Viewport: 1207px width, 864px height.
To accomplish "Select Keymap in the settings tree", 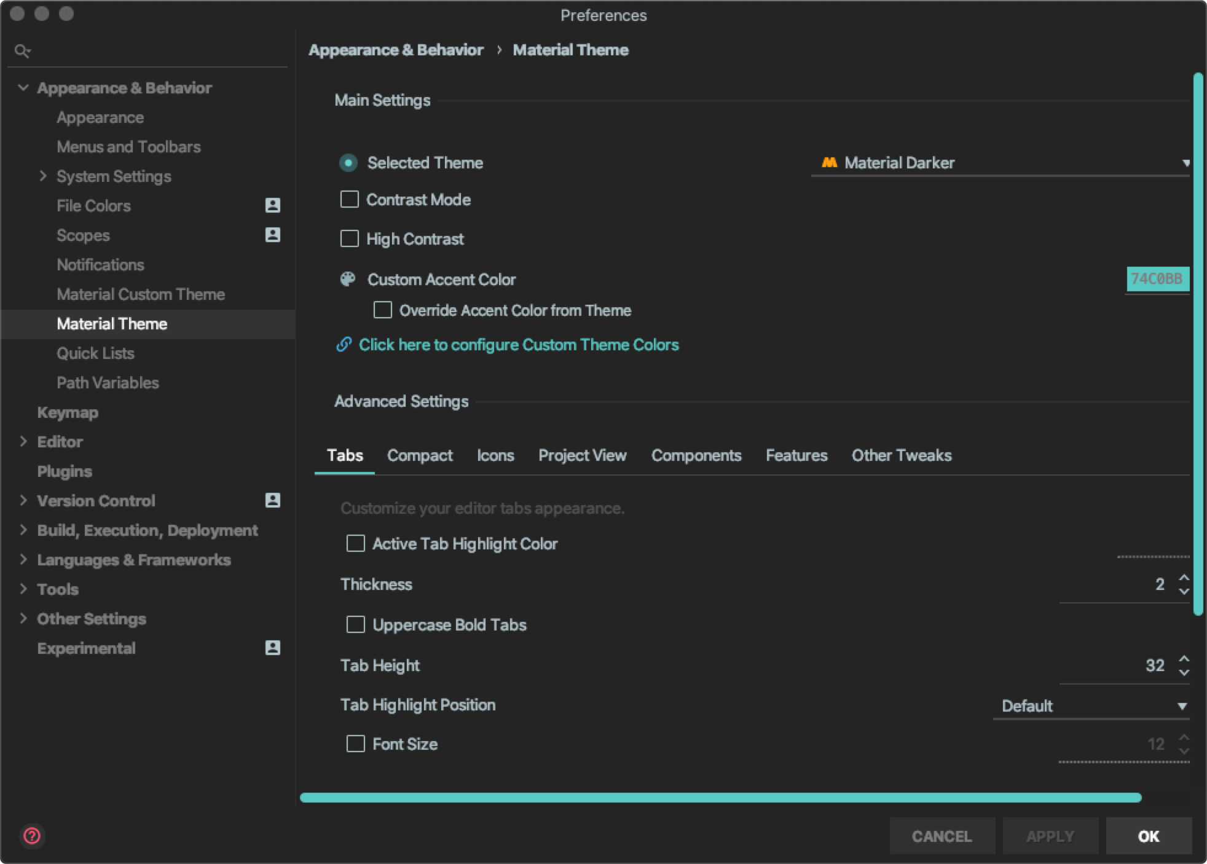I will [x=68, y=412].
